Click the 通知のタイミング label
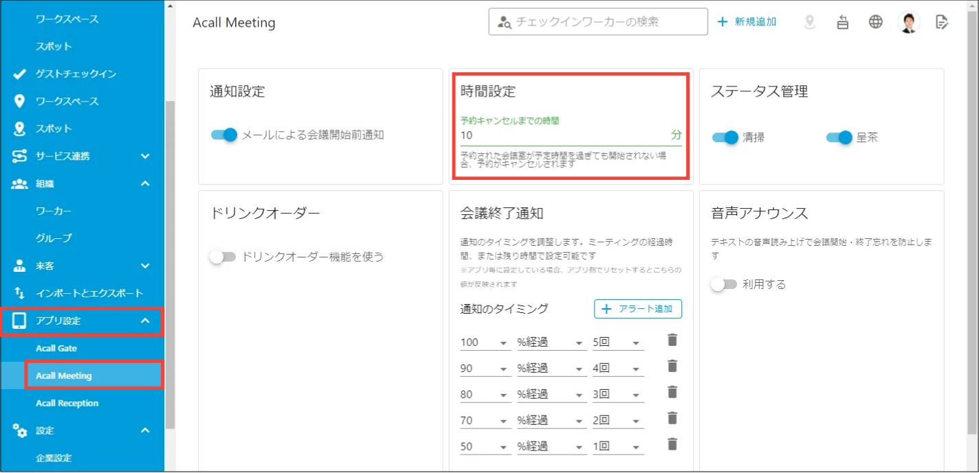This screenshot has width=979, height=473. pyautogui.click(x=505, y=309)
